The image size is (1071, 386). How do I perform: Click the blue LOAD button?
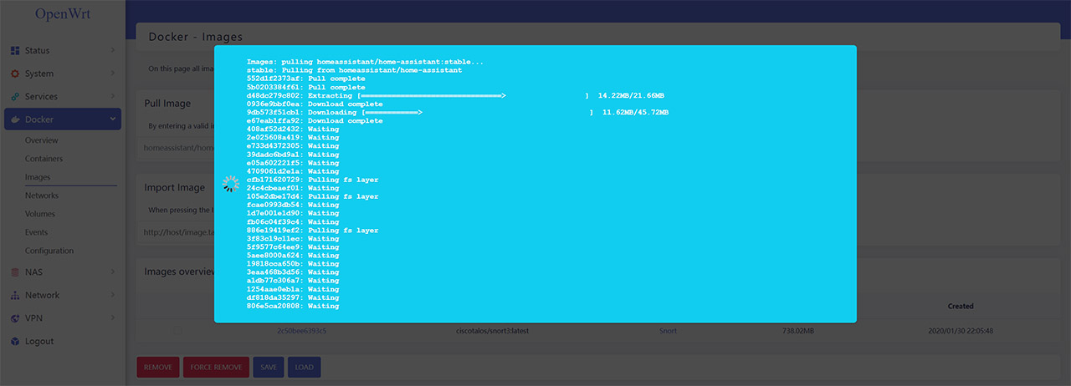(x=304, y=367)
